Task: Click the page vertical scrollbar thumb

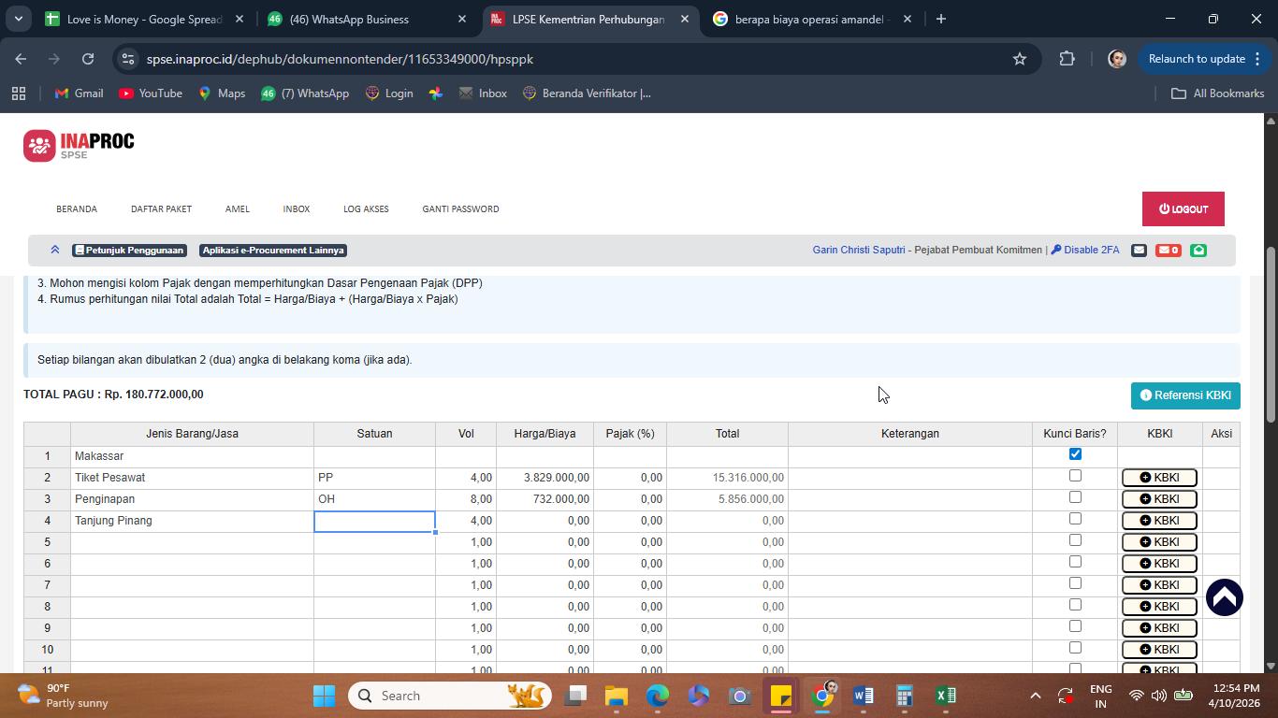Action: (x=1271, y=334)
